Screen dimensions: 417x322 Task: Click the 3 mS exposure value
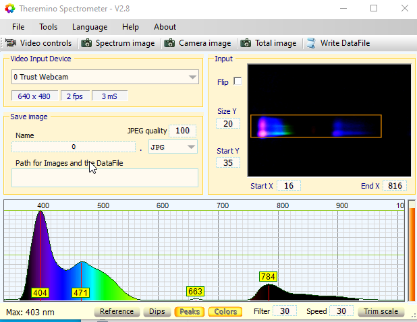tap(109, 96)
